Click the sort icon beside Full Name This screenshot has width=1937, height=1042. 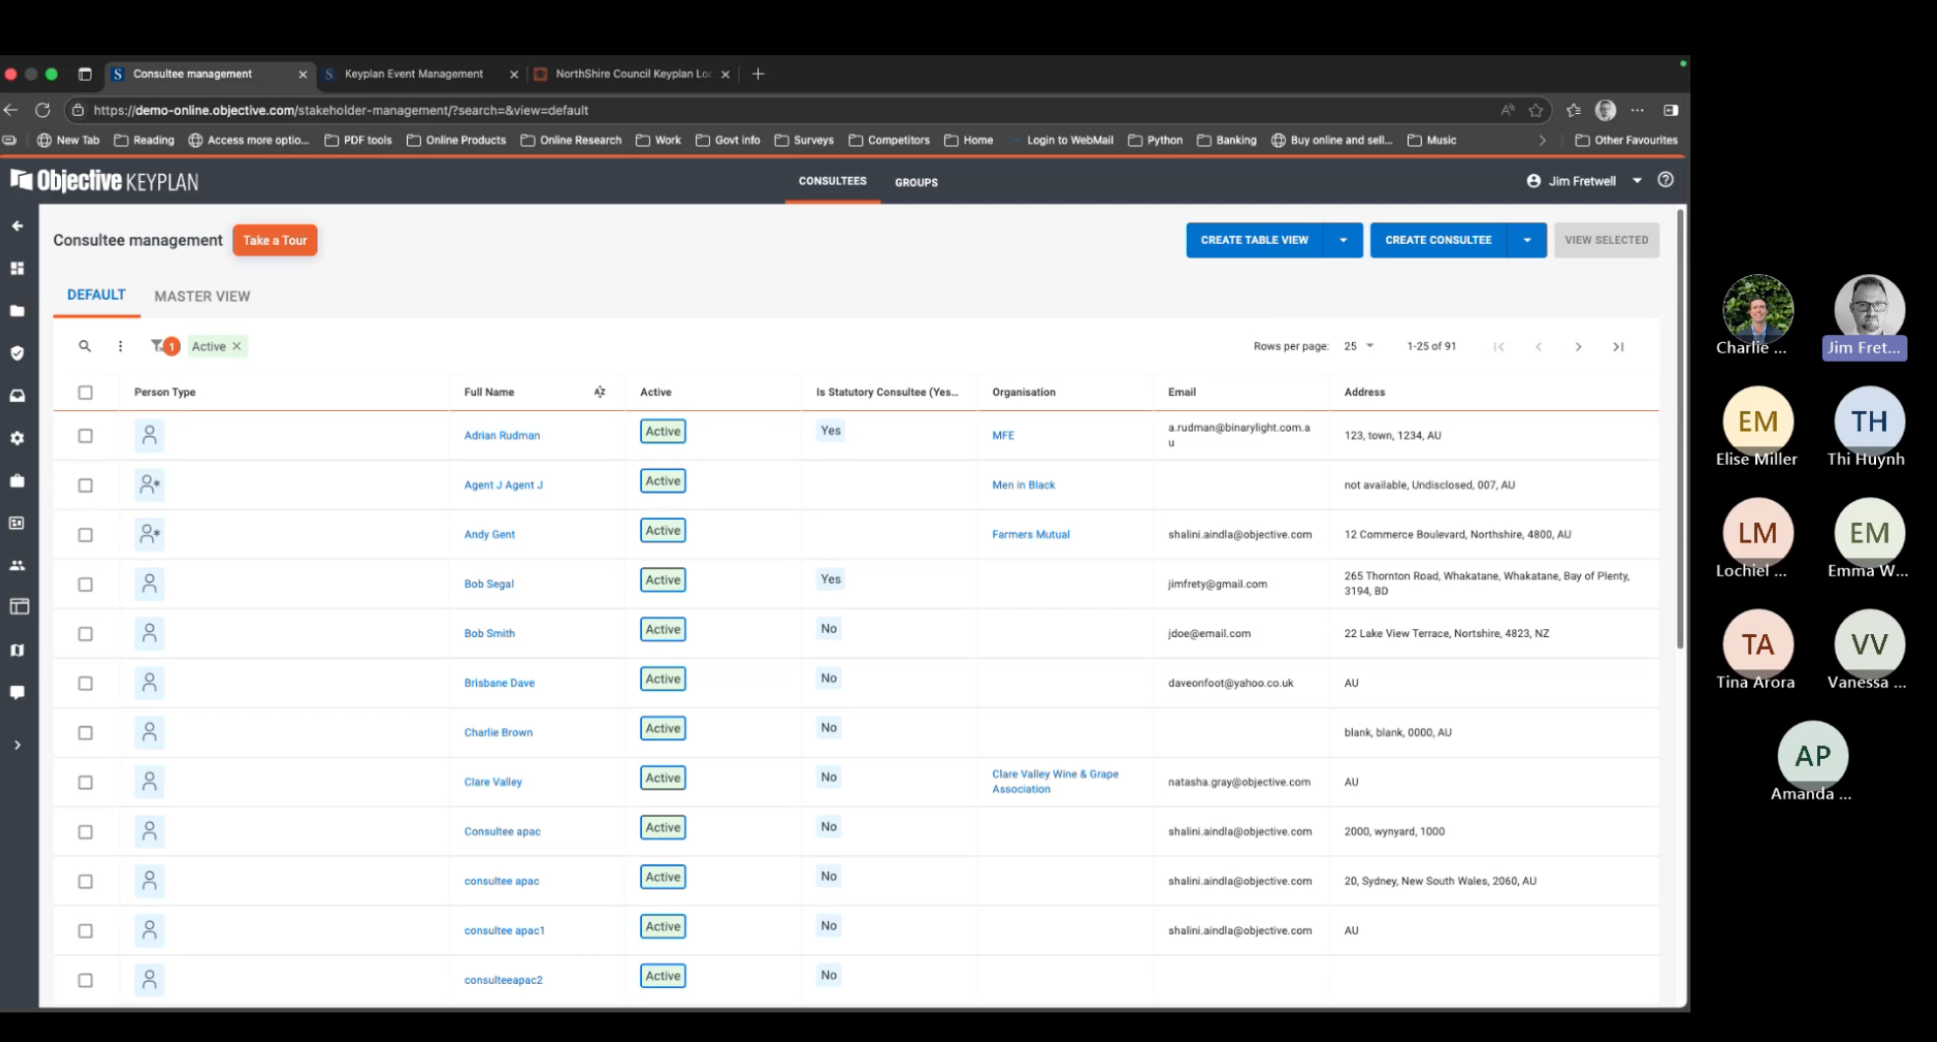(x=600, y=392)
